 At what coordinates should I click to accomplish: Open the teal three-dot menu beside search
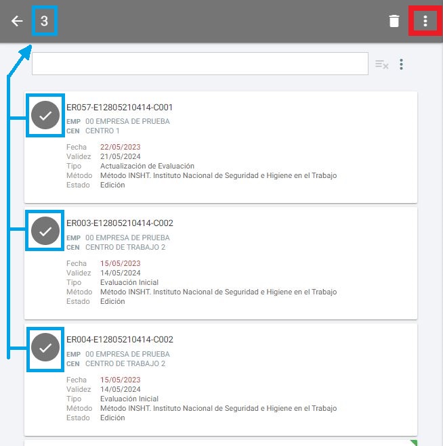[x=402, y=64]
